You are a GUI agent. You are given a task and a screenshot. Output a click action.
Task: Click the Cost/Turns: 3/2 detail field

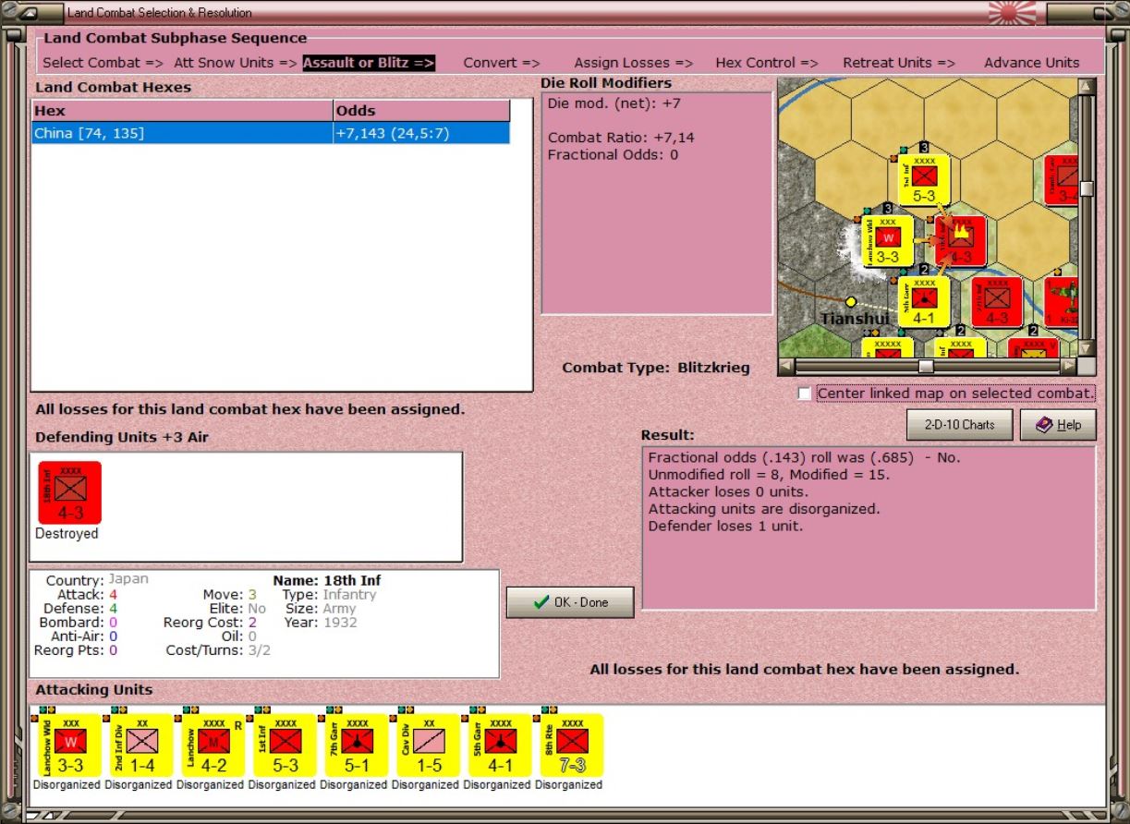pyautogui.click(x=218, y=650)
